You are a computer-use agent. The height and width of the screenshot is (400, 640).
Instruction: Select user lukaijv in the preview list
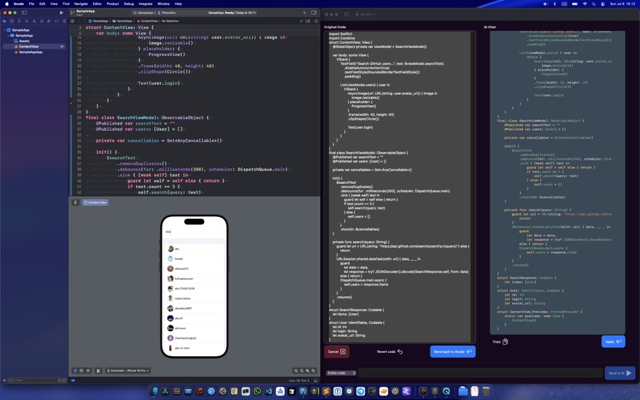click(194, 259)
